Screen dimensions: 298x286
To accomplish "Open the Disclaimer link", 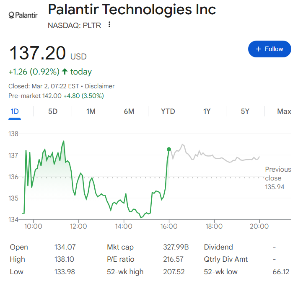I will click(100, 86).
